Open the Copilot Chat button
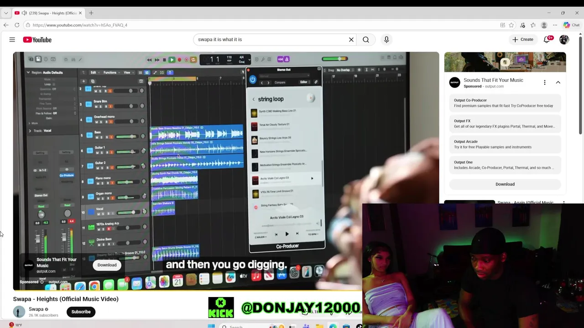 tap(571, 25)
